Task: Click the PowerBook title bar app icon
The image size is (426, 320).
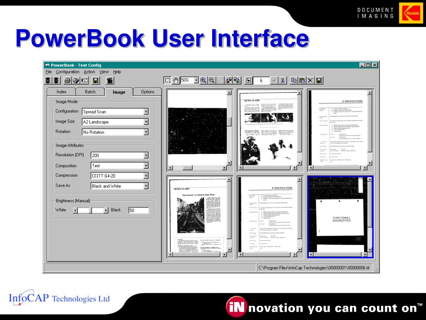Action: 47,65
